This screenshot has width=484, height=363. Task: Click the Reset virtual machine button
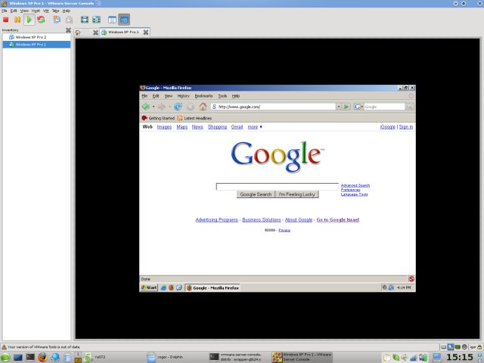pos(41,20)
